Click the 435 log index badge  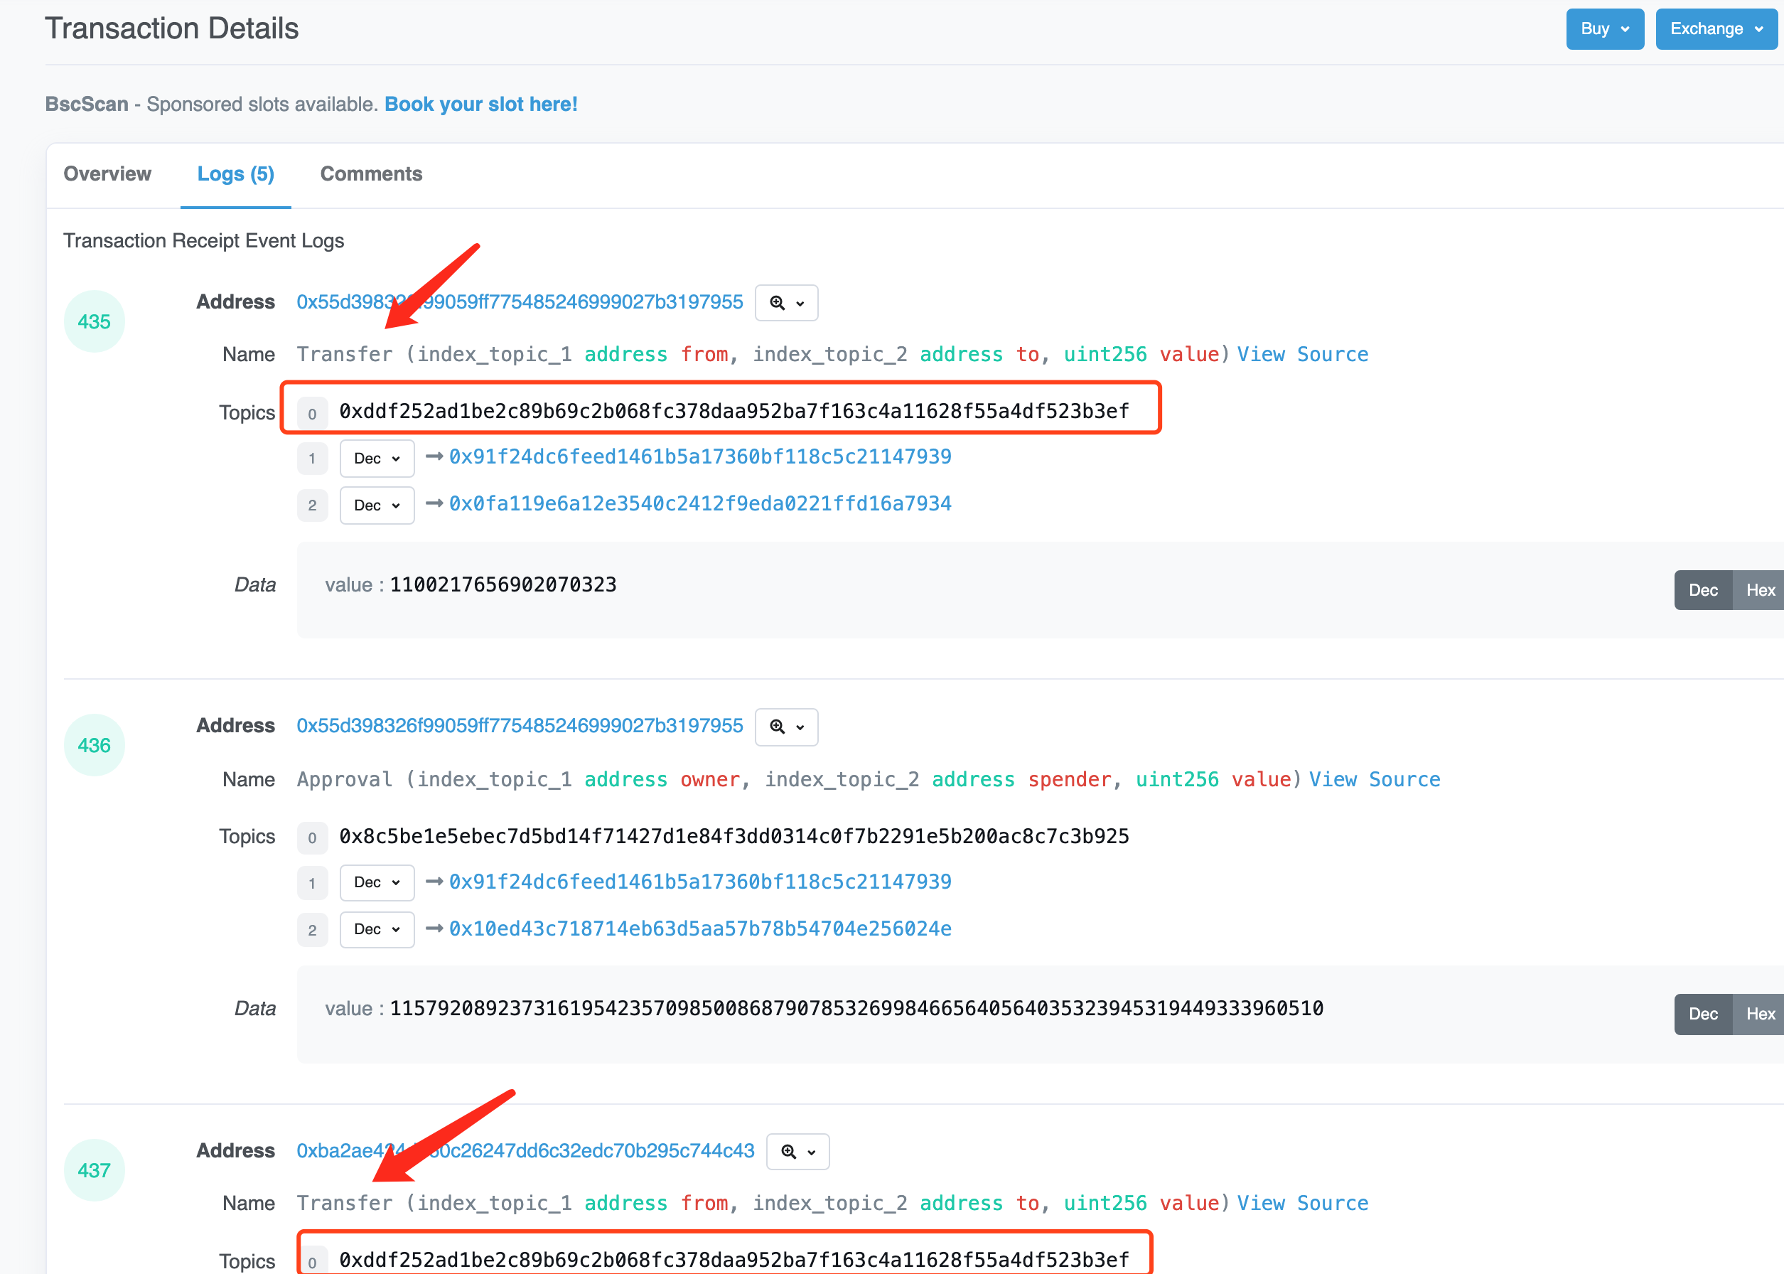click(x=94, y=321)
